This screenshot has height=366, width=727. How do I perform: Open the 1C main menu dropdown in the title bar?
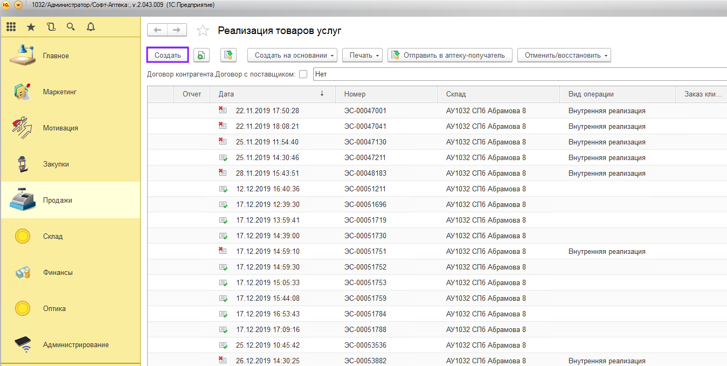click(18, 5)
